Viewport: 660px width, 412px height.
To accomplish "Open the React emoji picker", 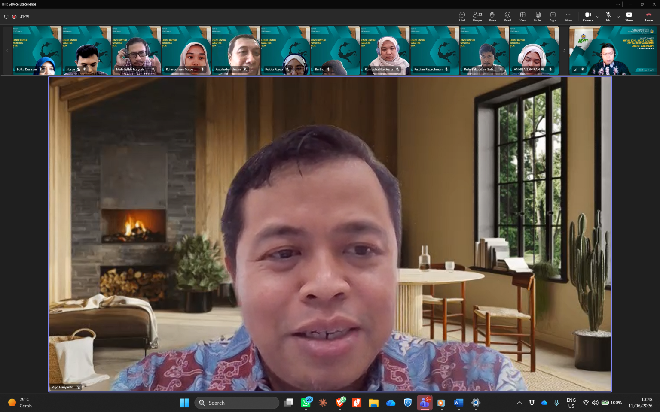I will [507, 17].
